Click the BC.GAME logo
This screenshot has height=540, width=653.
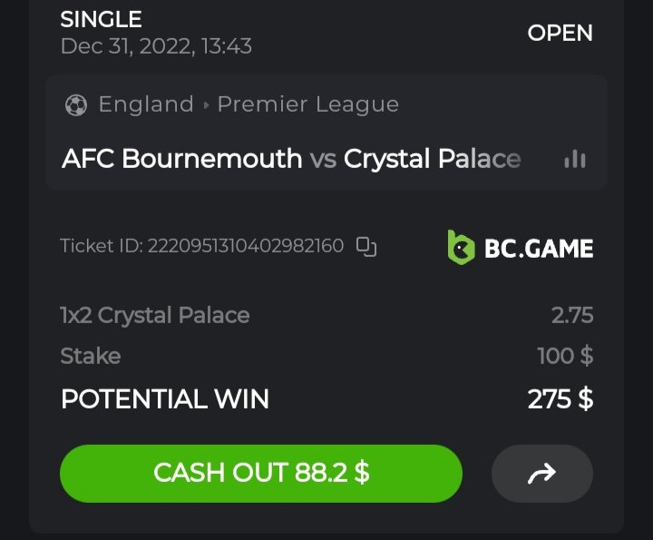(x=521, y=247)
